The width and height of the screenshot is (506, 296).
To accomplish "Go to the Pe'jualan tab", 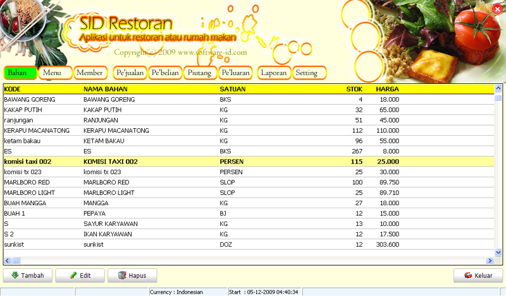I will (x=130, y=73).
